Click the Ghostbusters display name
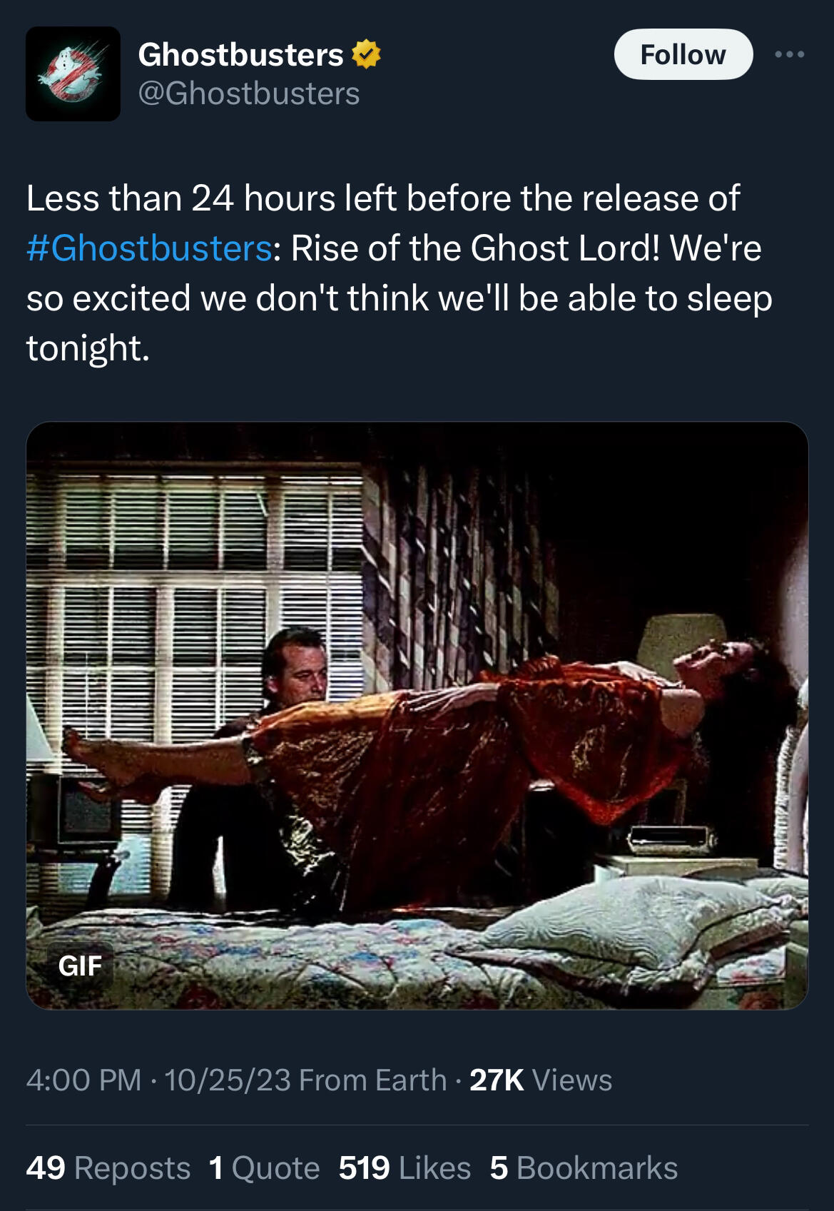Screen dimensions: 834x1211 (240, 55)
